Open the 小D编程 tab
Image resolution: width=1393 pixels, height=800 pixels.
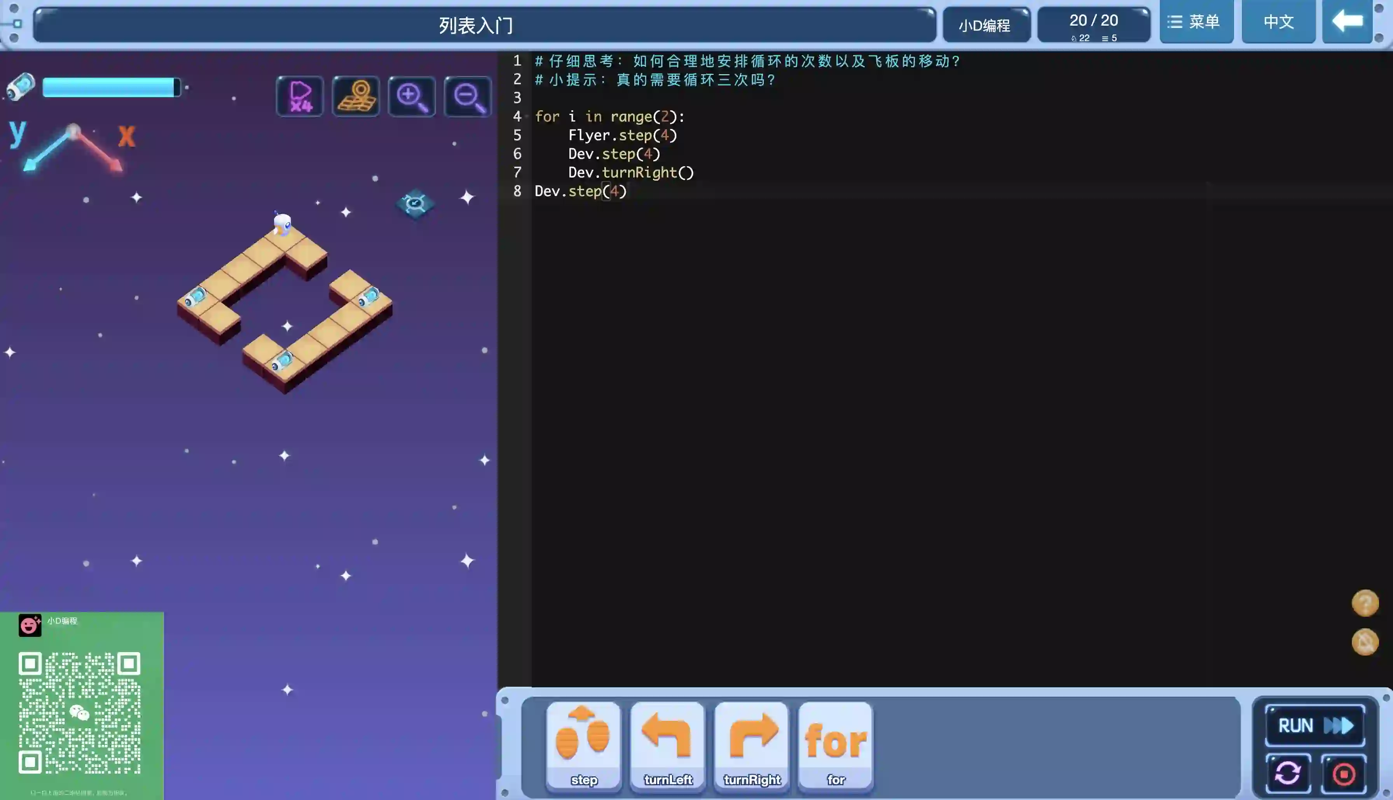[x=985, y=25]
